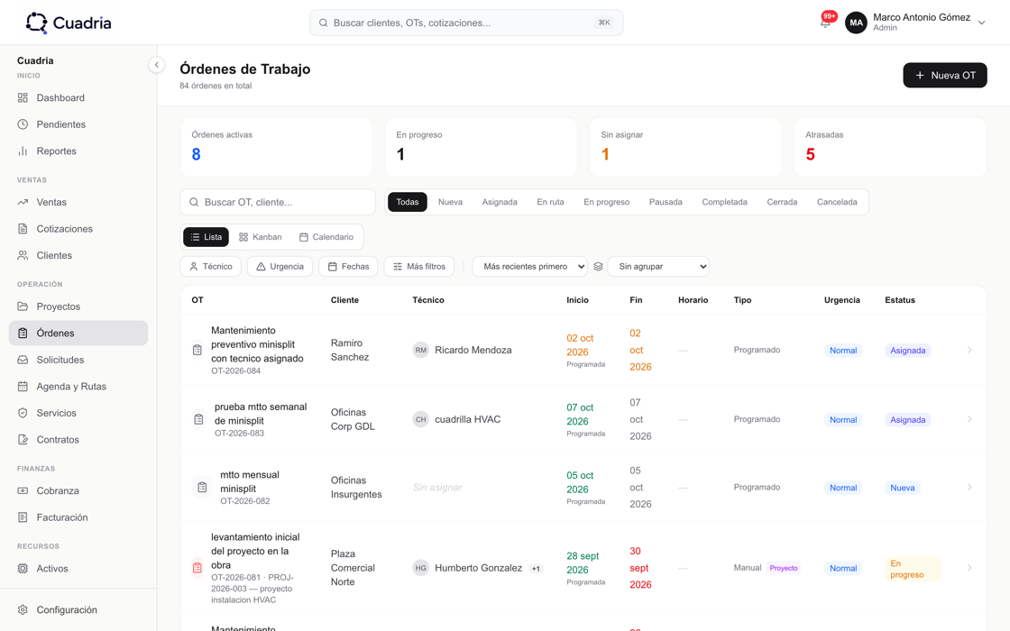Filter by Asignada status tab
1010x631 pixels.
[500, 202]
